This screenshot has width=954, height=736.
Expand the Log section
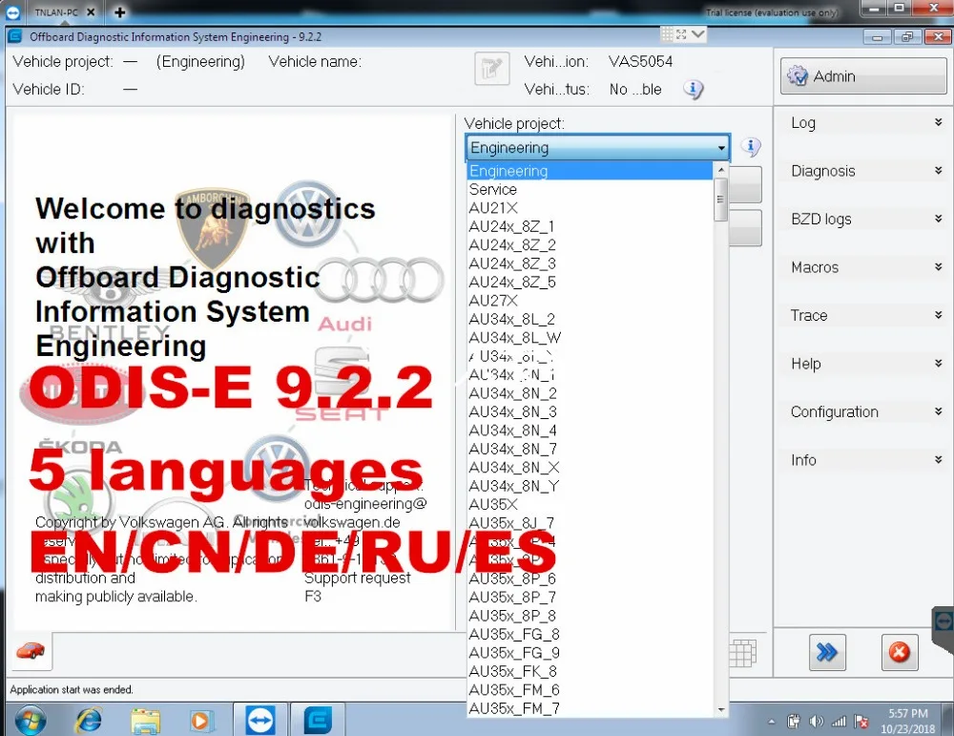pyautogui.click(x=863, y=123)
